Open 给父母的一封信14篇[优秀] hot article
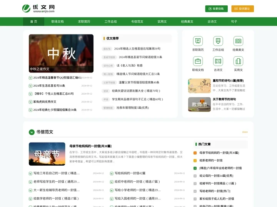 (x=216, y=176)
